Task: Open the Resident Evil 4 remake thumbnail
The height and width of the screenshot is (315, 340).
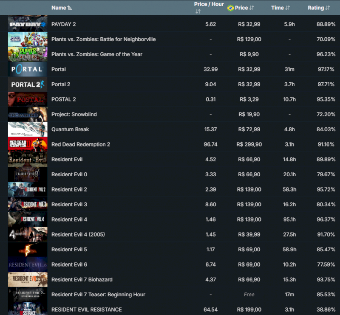Action: pos(28,219)
